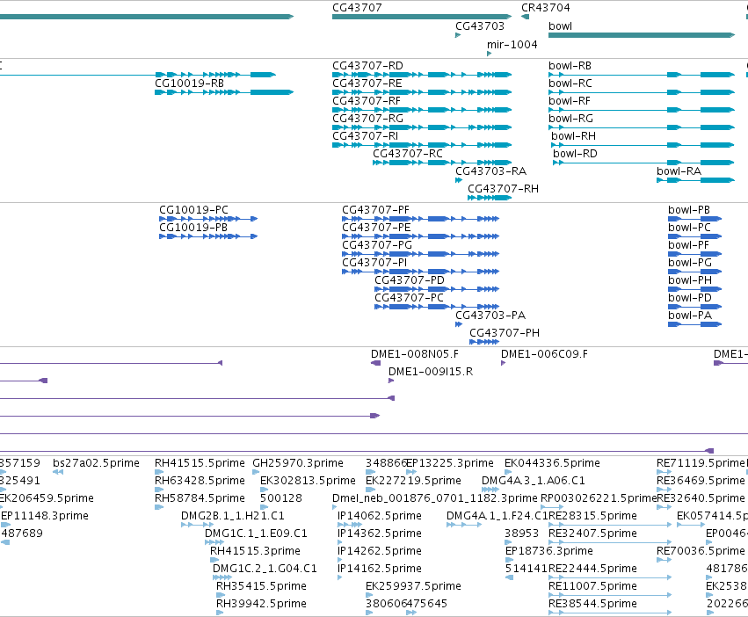Click protein bowl-PB
This screenshot has height=617, width=748.
pyautogui.click(x=695, y=219)
